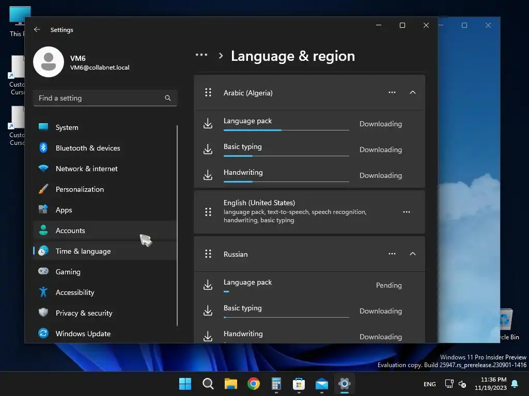Click the Network wifi icon in sidebar

tap(43, 168)
